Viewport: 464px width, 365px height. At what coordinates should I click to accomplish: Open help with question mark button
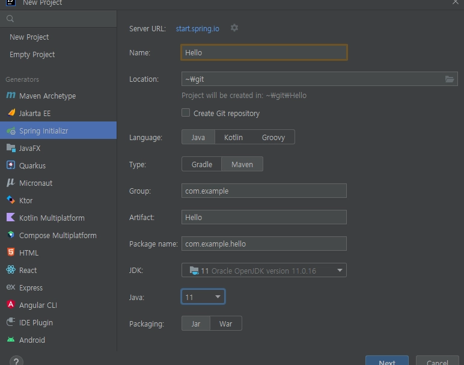16,361
